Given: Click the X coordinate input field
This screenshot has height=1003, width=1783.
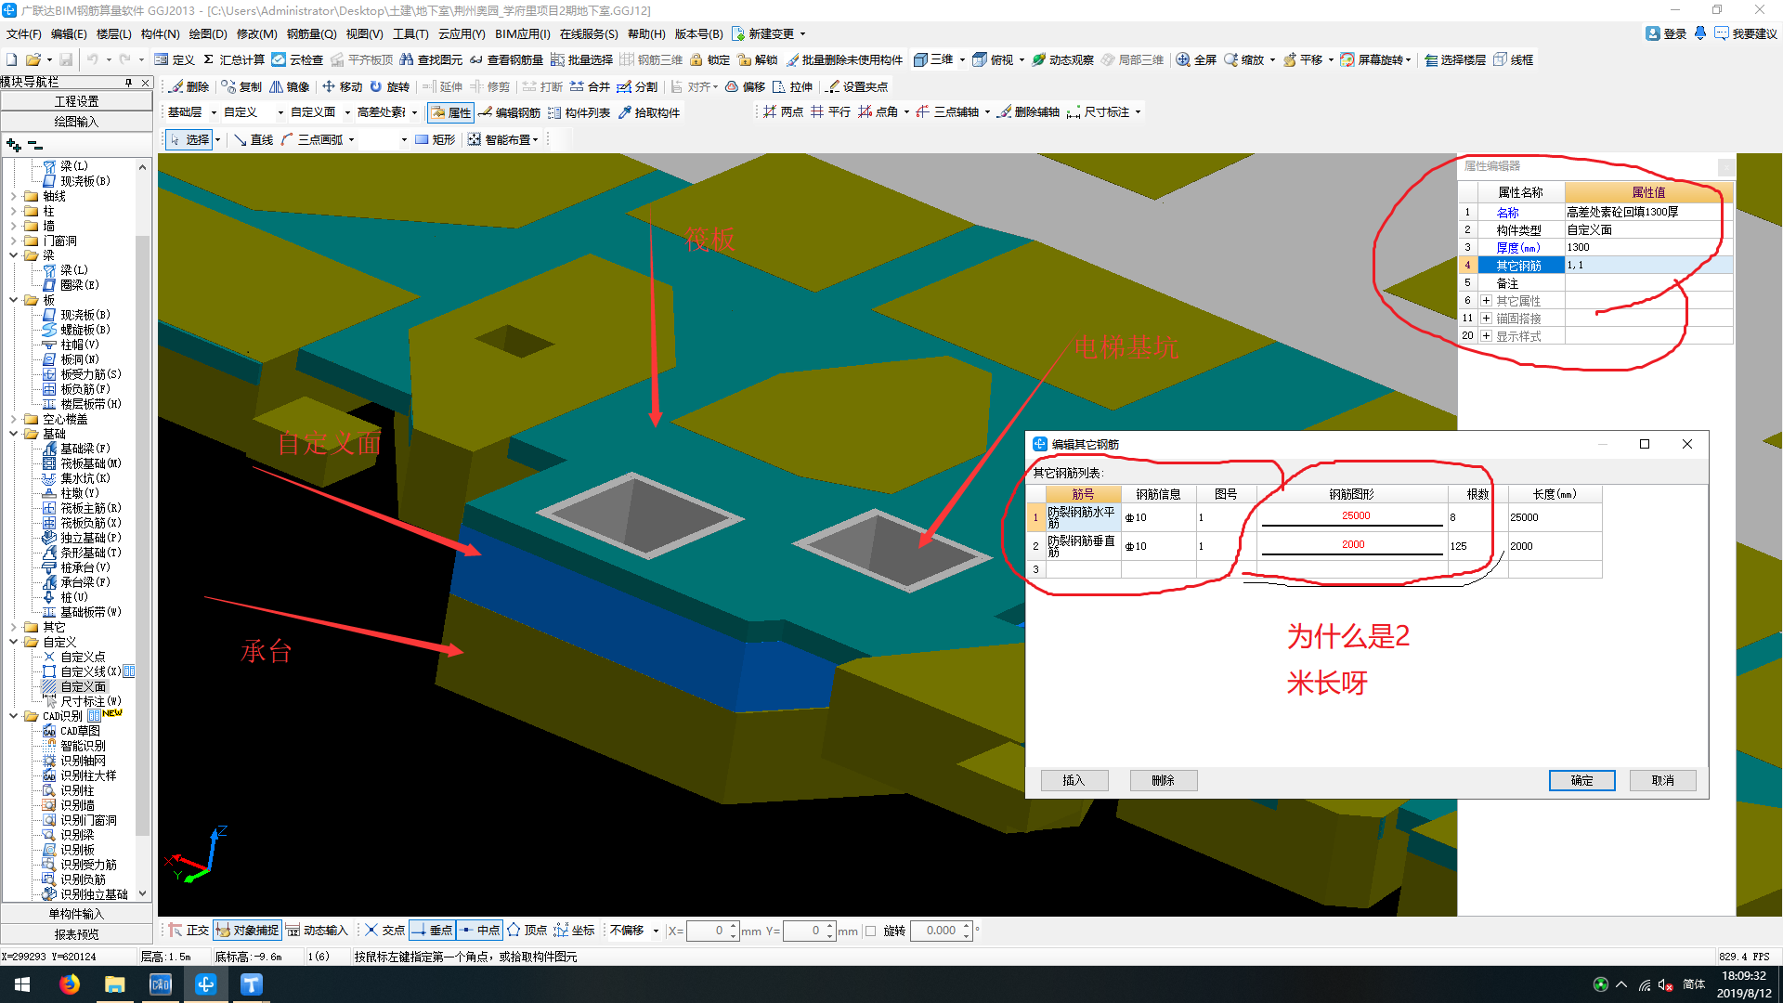Looking at the screenshot, I should click(712, 931).
